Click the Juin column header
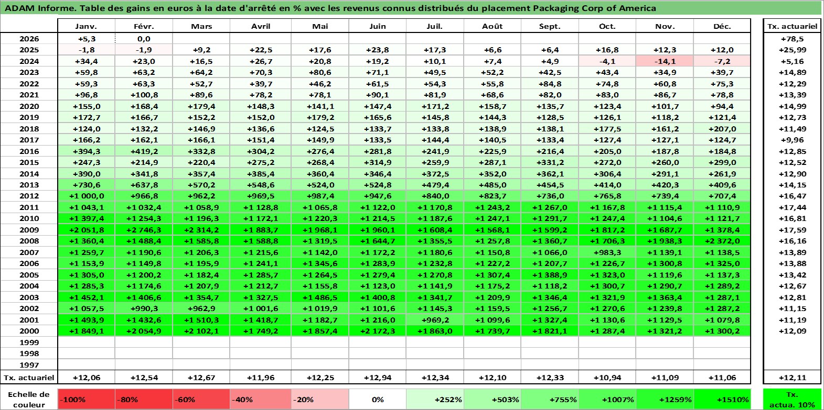The height and width of the screenshot is (410, 824). point(378,26)
